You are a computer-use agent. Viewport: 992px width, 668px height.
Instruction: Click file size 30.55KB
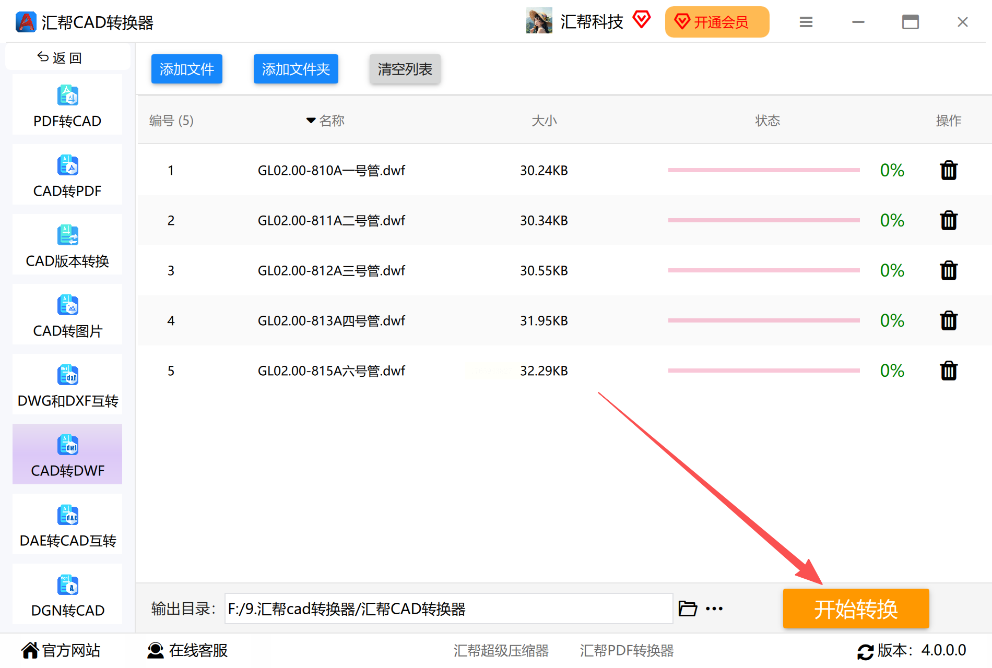(x=544, y=270)
